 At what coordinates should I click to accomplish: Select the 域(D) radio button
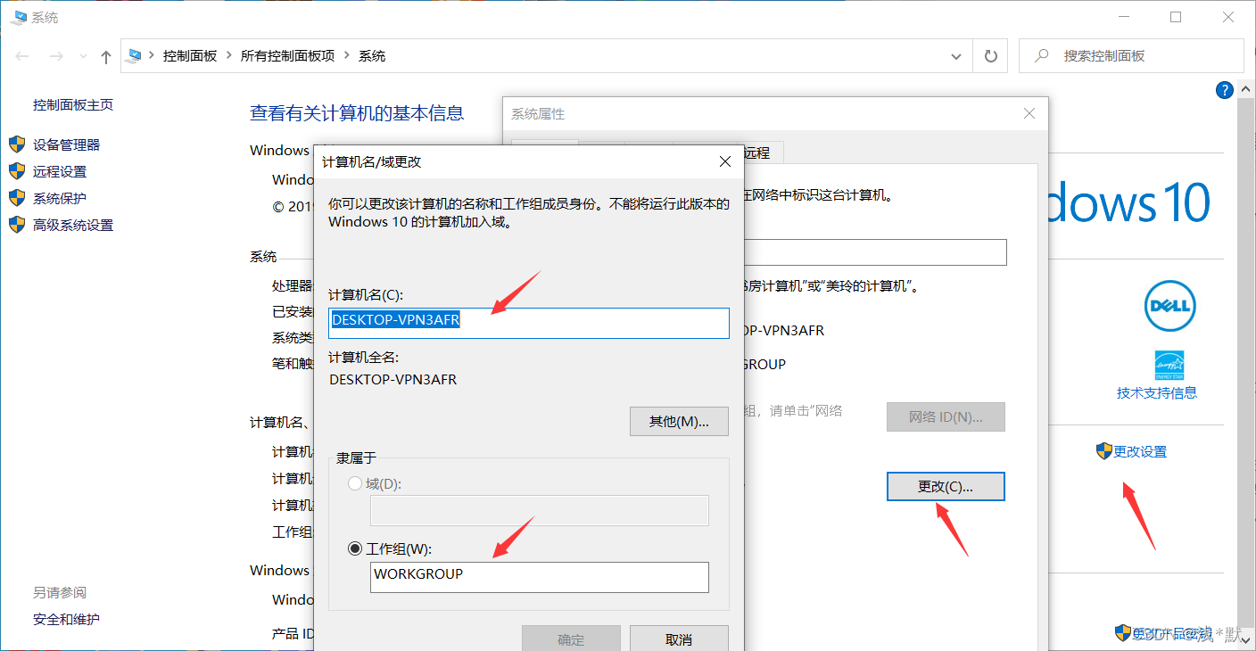click(354, 482)
